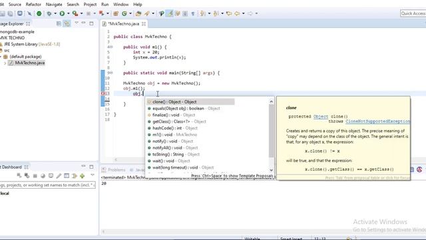
Task: Toggle Show Whitespace Characters icon
Action: tap(193, 13)
